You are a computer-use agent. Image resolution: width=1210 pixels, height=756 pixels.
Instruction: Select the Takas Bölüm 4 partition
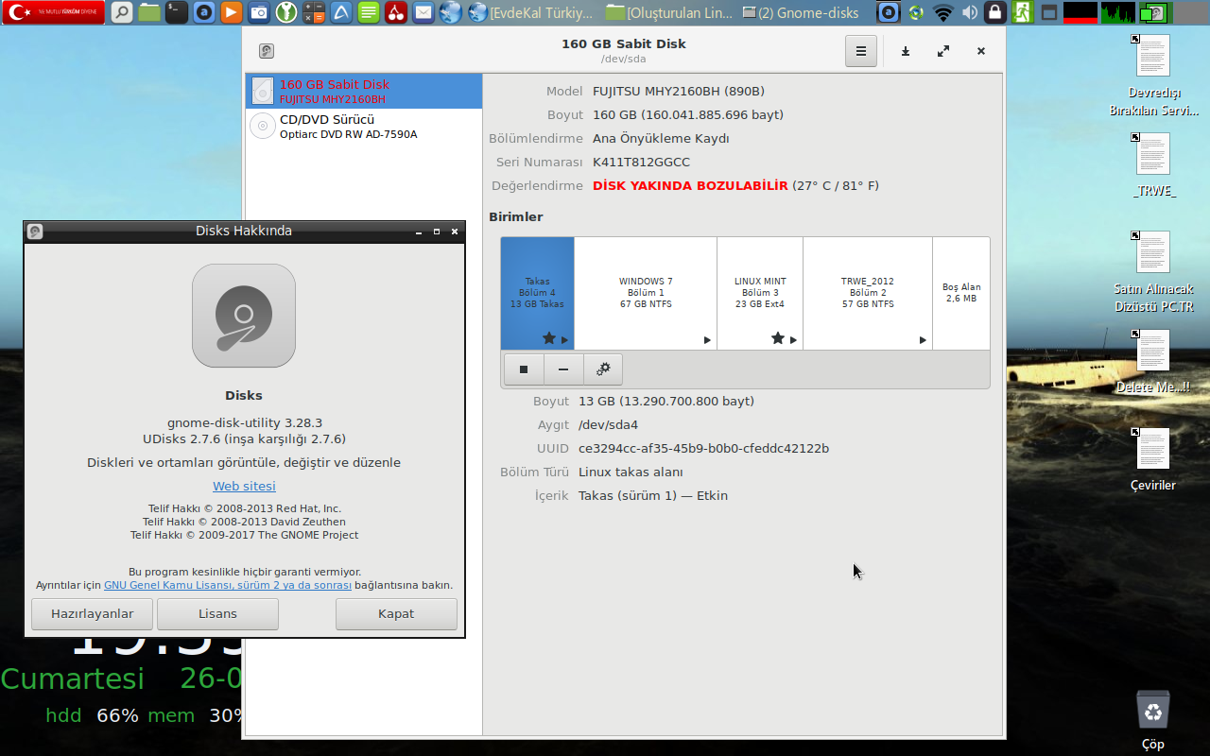click(537, 293)
